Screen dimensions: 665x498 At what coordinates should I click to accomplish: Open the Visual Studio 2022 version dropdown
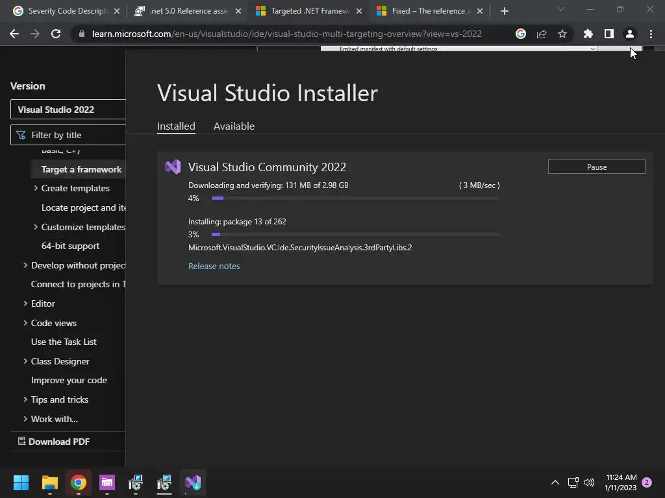pos(68,110)
